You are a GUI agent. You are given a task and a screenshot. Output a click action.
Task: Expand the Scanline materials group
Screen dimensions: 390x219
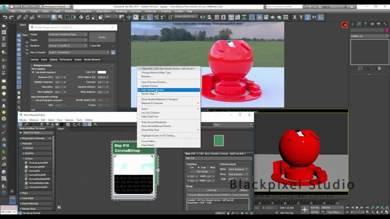point(23,153)
